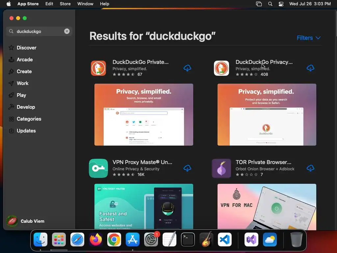This screenshot has height=253, width=337.
Task: Open the App Store menu
Action: coord(28,4)
